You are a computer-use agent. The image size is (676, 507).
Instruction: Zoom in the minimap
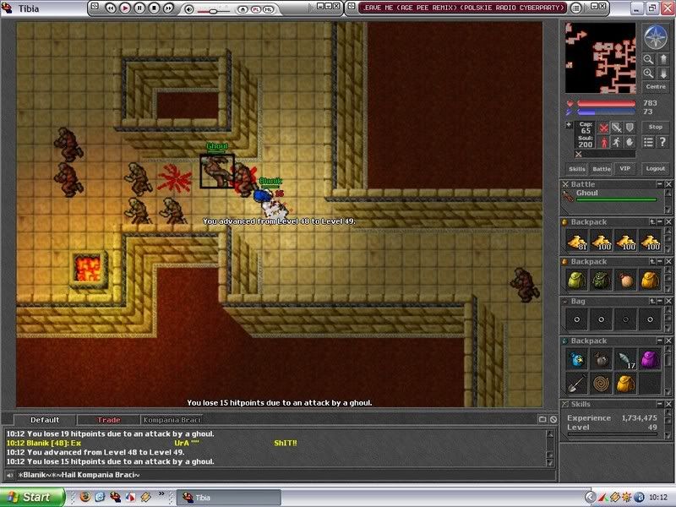tap(648, 74)
